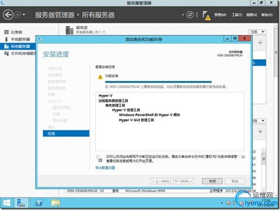Click the 关闭 button in the wizard
The height and width of the screenshot is (210, 280).
click(x=212, y=181)
